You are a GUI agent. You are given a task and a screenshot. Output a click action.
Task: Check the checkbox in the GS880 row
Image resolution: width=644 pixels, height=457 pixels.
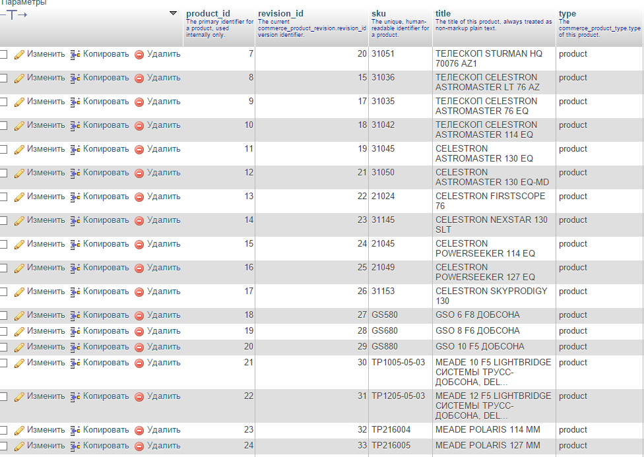click(3, 348)
